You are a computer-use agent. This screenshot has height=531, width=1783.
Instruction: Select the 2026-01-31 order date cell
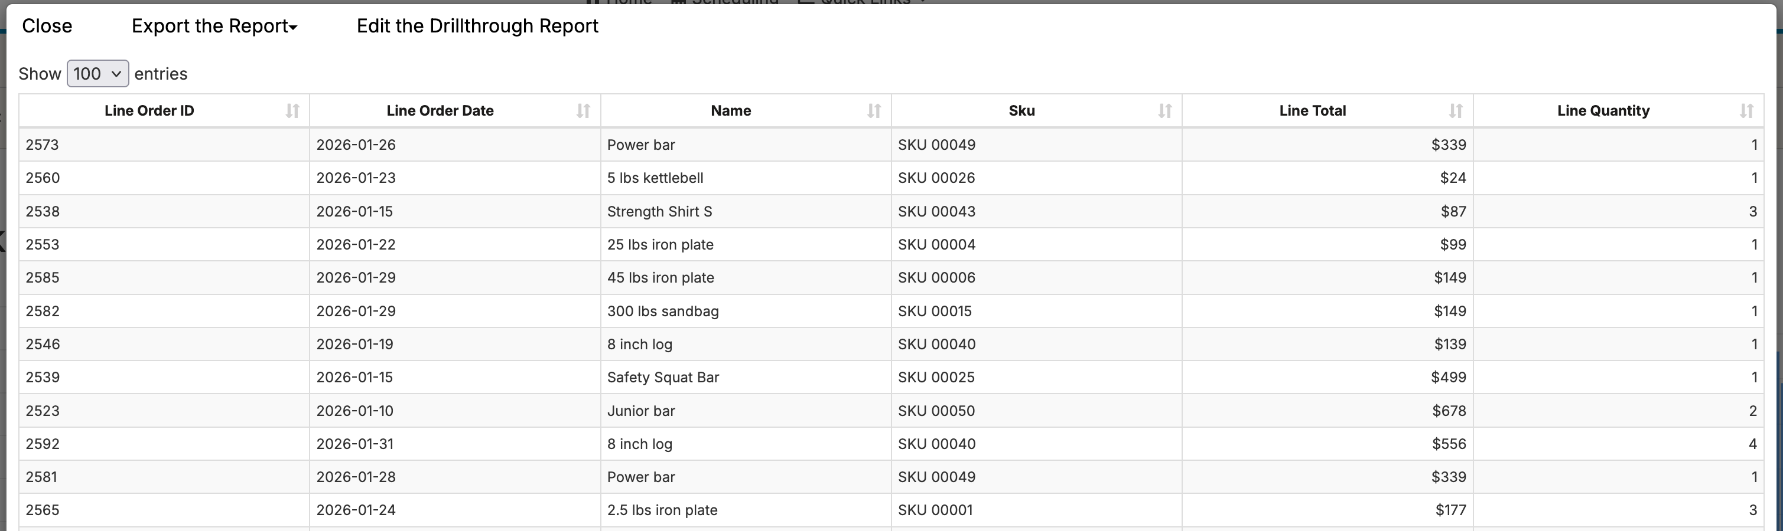(354, 444)
